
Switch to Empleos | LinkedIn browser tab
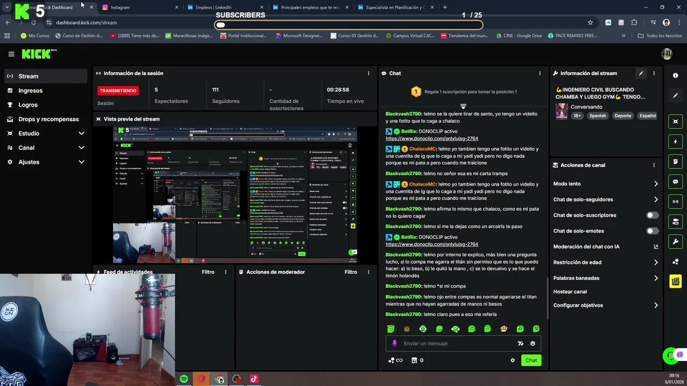pos(225,8)
